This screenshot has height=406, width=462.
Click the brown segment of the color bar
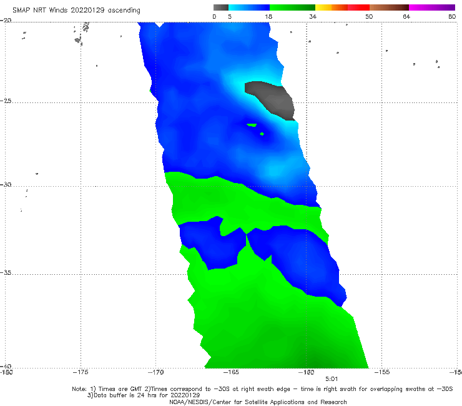[x=389, y=7]
